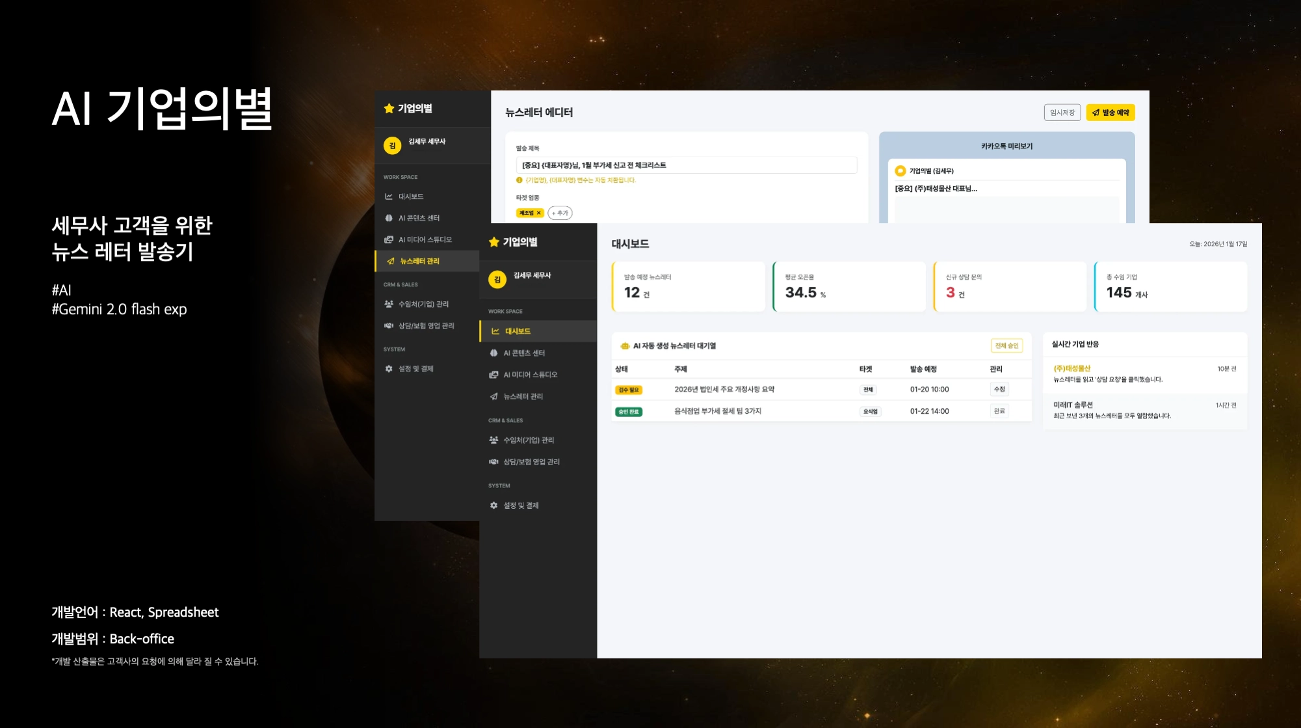Click the 수임처(기업) 관리 users icon

493,440
